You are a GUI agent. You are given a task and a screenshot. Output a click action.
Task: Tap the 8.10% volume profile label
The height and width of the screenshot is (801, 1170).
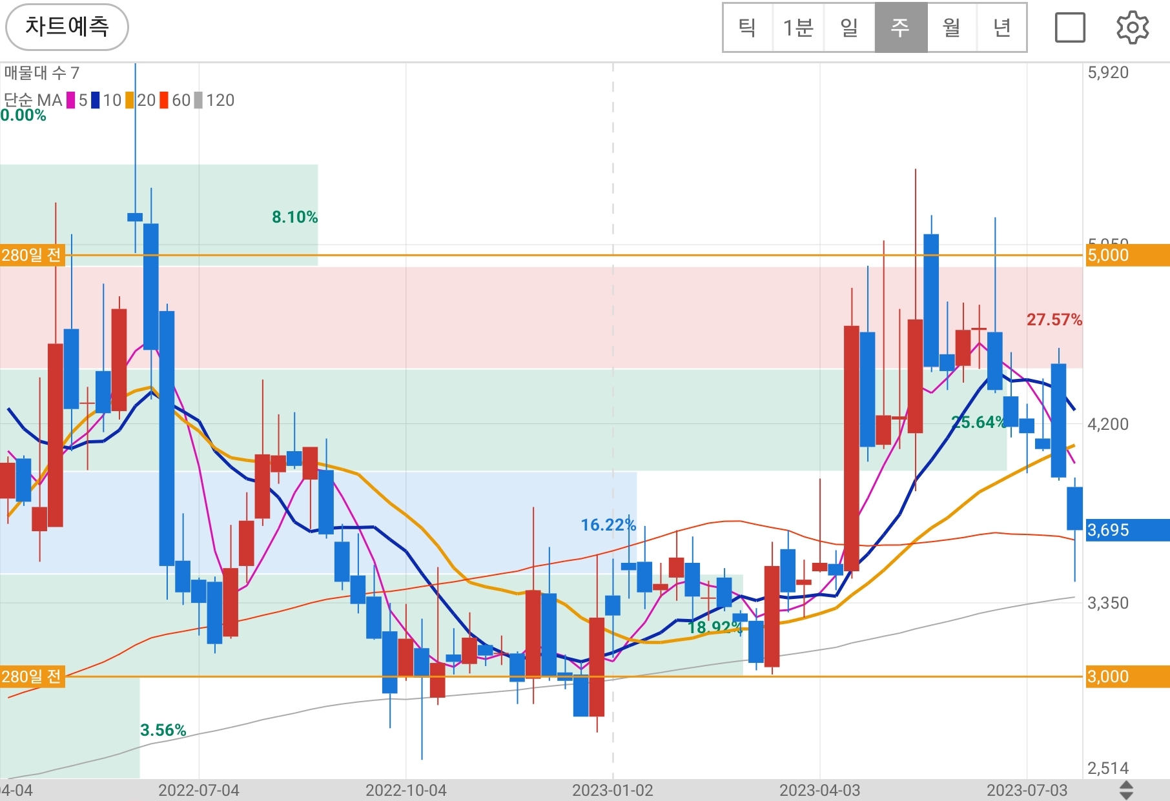pos(294,217)
